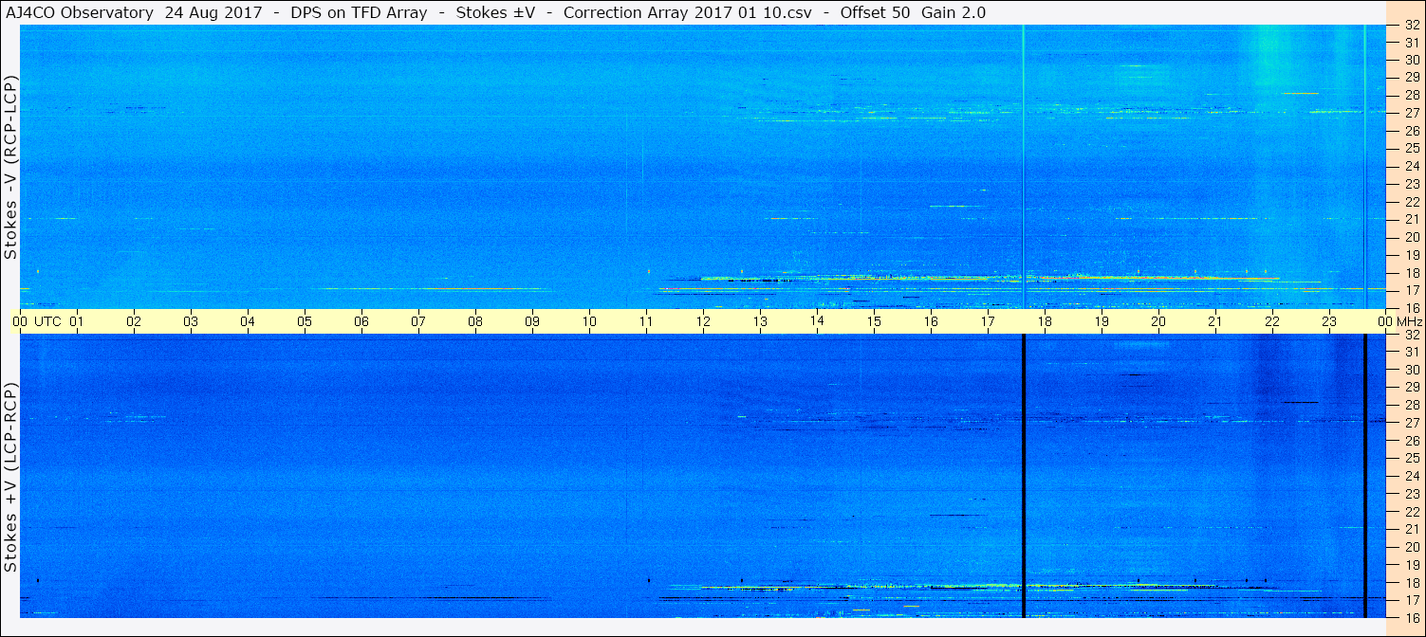This screenshot has height=637, width=1426.
Task: Click 18 MHz label of upper Stokes -V panel
Action: [1411, 273]
